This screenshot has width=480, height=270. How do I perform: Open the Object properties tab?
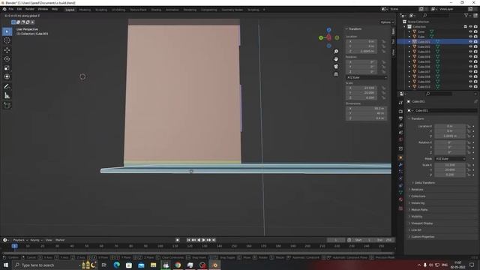point(400,157)
